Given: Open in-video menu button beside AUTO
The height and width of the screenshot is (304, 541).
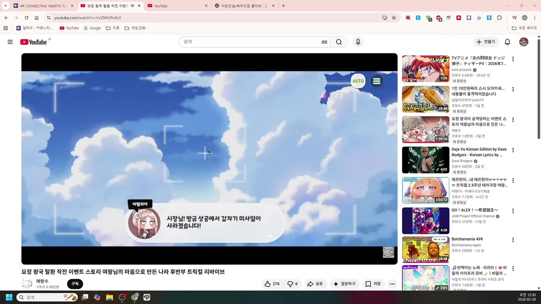Looking at the screenshot, I should 377,81.
